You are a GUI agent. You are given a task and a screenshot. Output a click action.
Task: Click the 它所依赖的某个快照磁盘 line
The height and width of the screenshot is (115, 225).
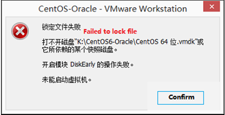point(79,49)
